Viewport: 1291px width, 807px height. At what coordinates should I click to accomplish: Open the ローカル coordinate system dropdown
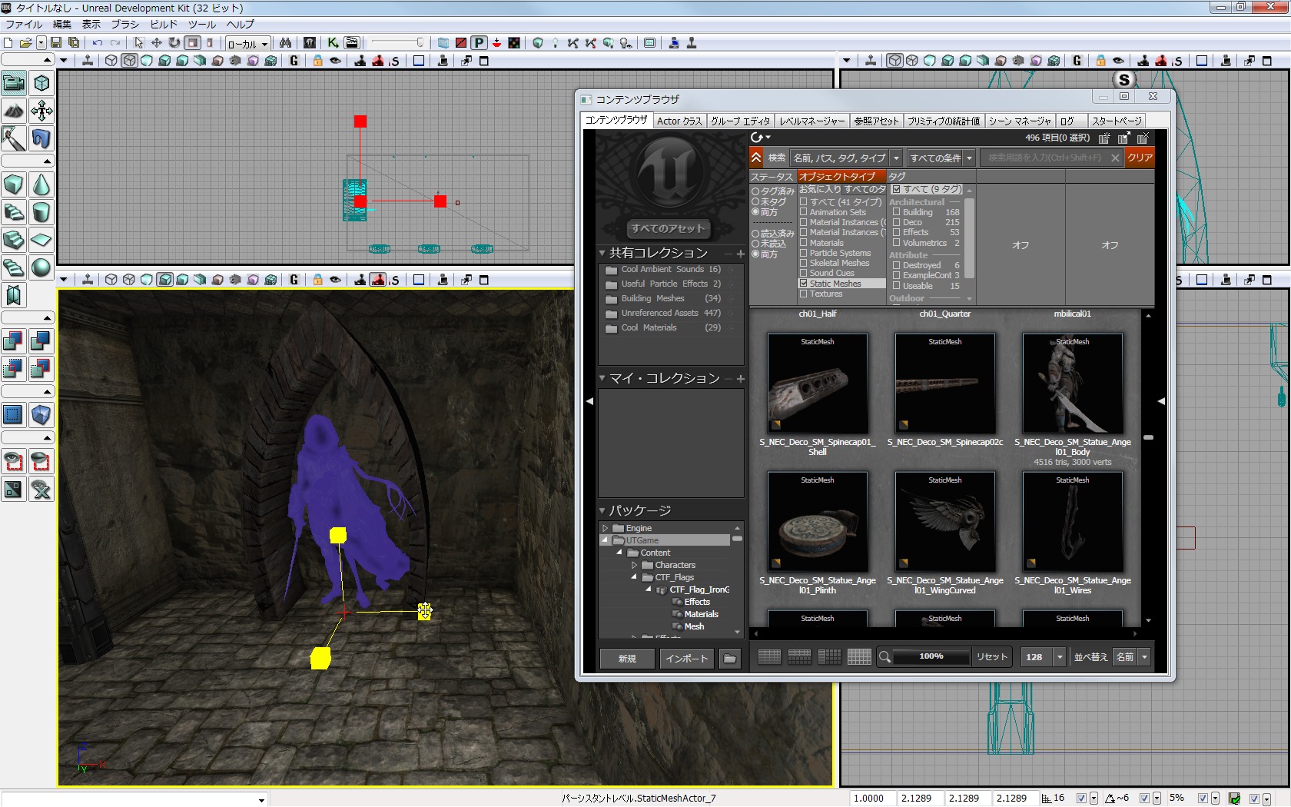pos(247,44)
